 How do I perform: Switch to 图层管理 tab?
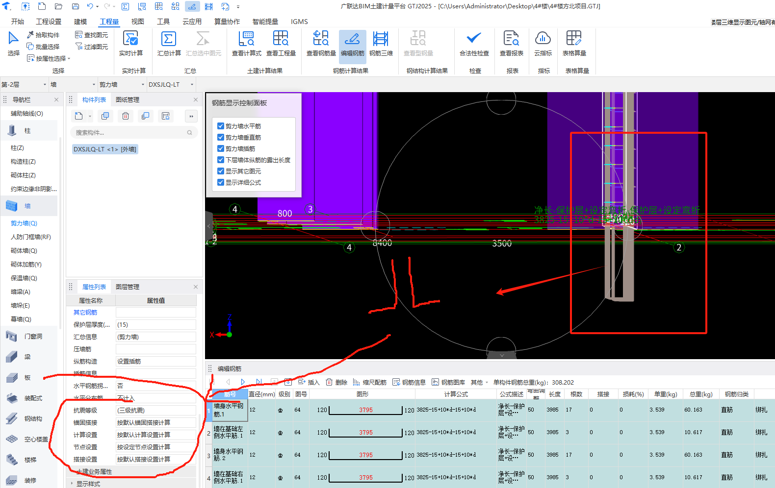coord(128,287)
